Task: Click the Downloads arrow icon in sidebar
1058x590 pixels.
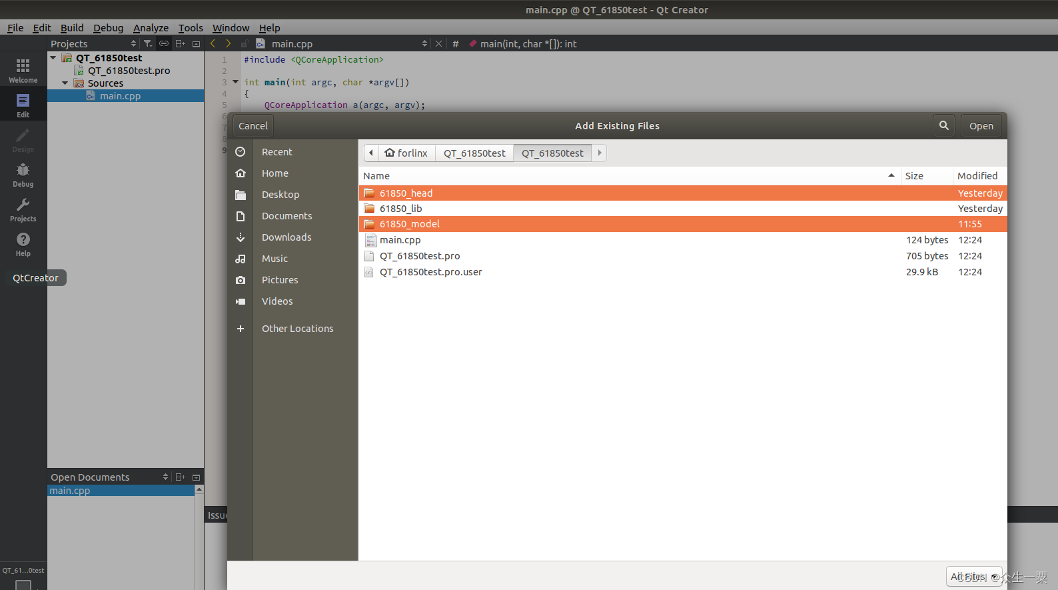Action: (241, 237)
